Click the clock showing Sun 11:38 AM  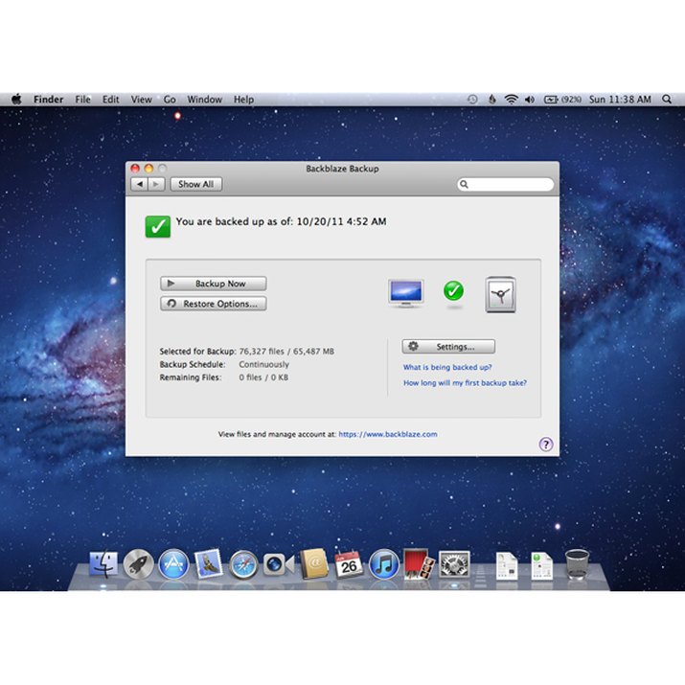click(x=620, y=100)
